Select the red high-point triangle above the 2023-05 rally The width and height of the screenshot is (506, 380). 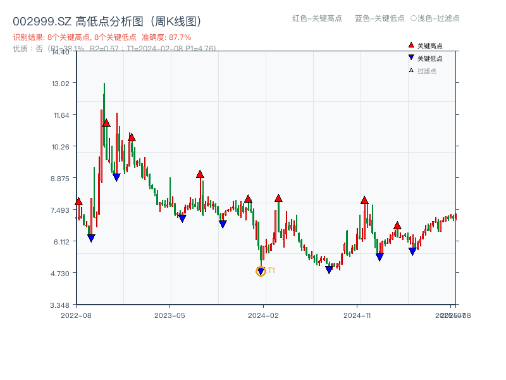click(201, 174)
